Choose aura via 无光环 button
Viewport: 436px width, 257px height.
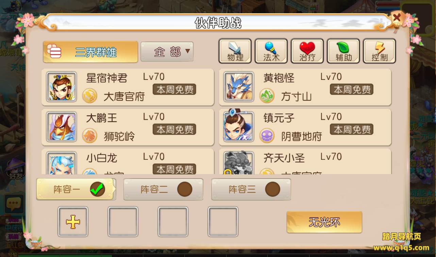[324, 222]
